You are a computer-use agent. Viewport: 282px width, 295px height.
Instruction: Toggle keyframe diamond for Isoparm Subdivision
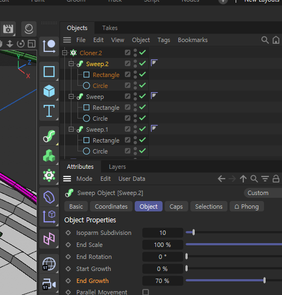pyautogui.click(x=68, y=233)
